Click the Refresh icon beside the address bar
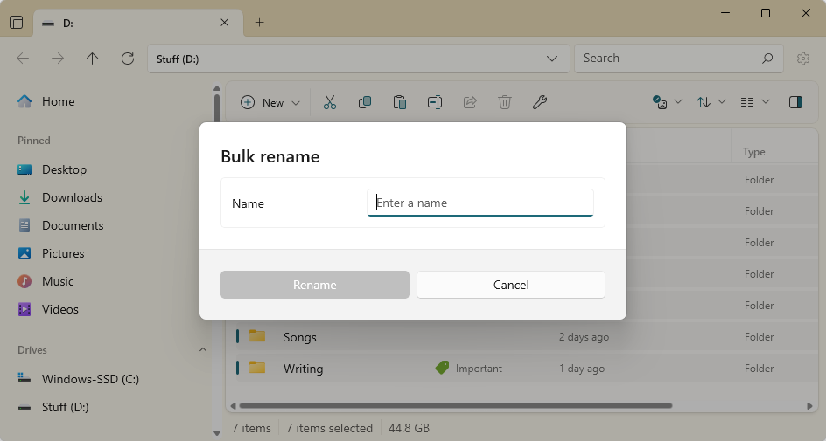Viewport: 826px width, 441px height. 128,59
